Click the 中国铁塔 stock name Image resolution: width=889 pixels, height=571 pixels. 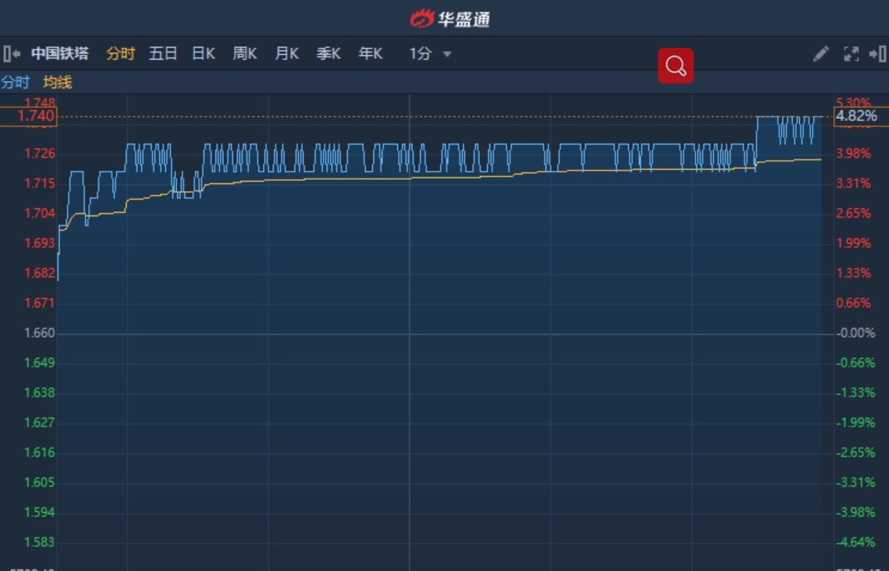(60, 54)
